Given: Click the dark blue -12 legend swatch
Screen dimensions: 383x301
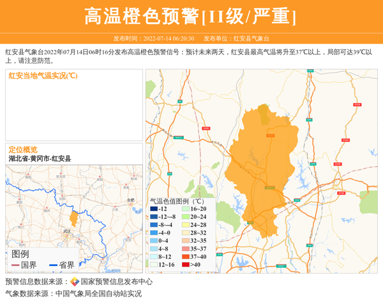Looking at the screenshot, I should (153, 209).
